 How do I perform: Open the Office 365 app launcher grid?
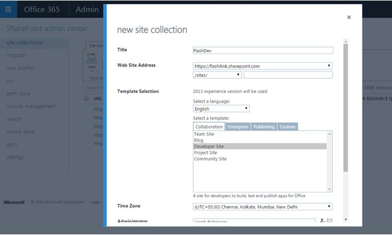pyautogui.click(x=8, y=9)
